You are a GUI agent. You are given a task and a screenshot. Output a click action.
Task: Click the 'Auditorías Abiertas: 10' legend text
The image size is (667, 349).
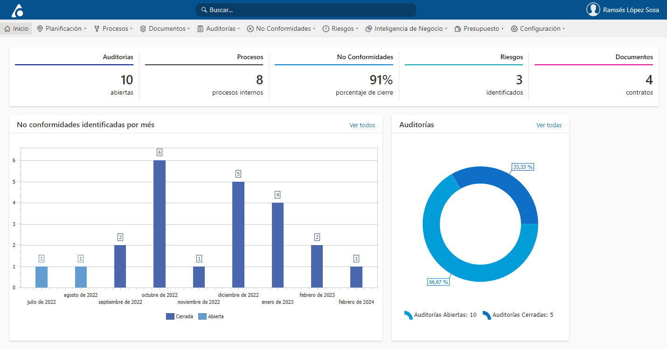point(445,315)
